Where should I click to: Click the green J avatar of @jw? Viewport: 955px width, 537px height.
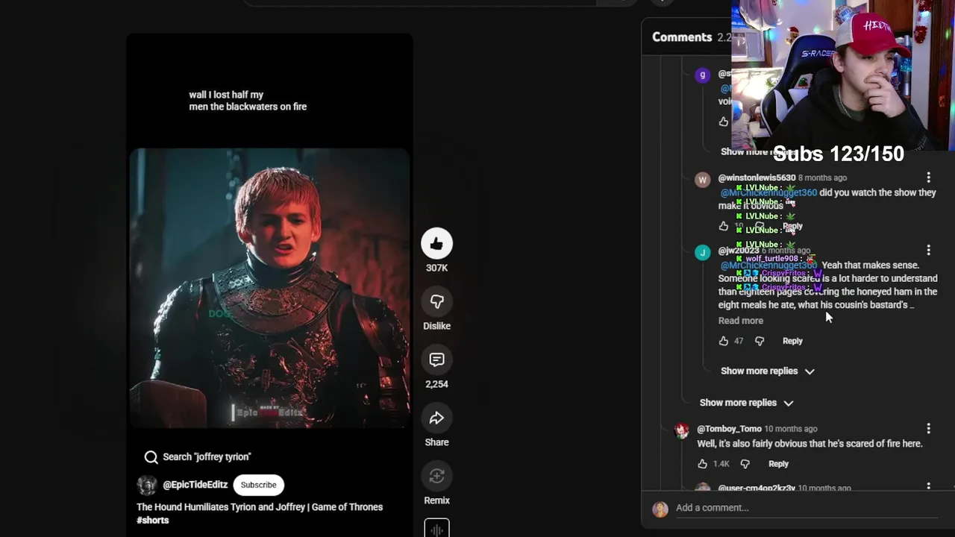(702, 252)
